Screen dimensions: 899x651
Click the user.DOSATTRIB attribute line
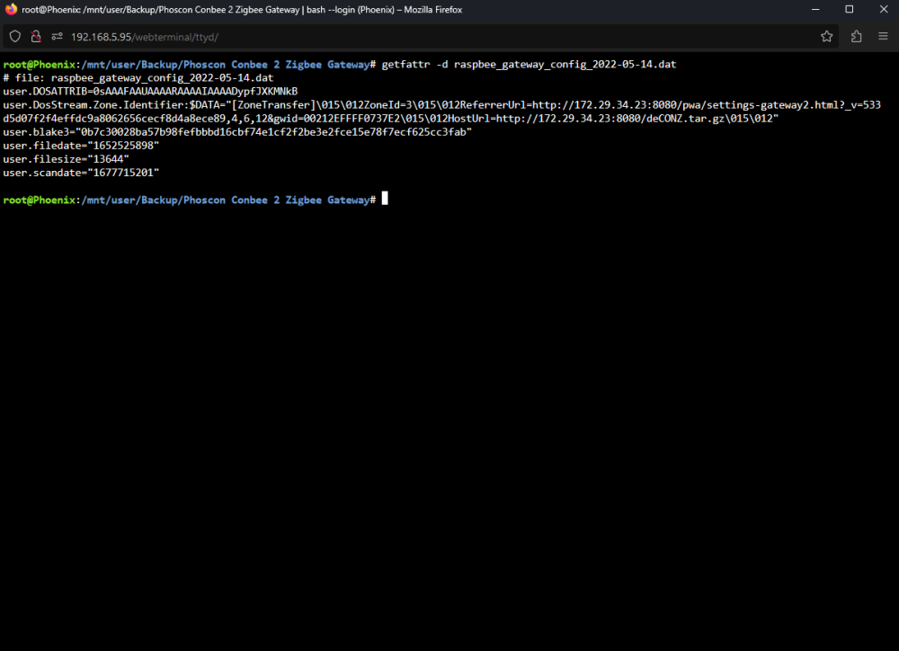[x=150, y=91]
